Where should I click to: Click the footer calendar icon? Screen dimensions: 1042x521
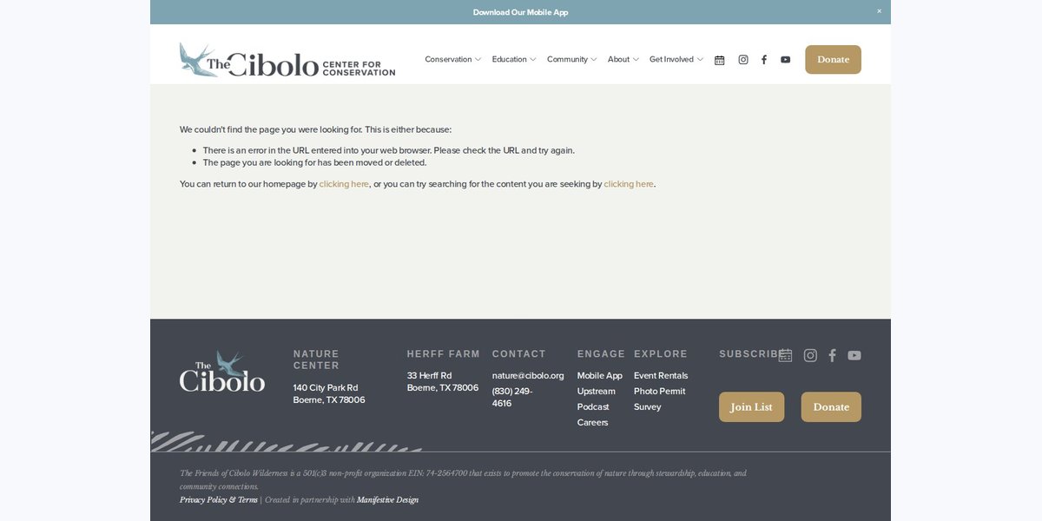click(785, 355)
